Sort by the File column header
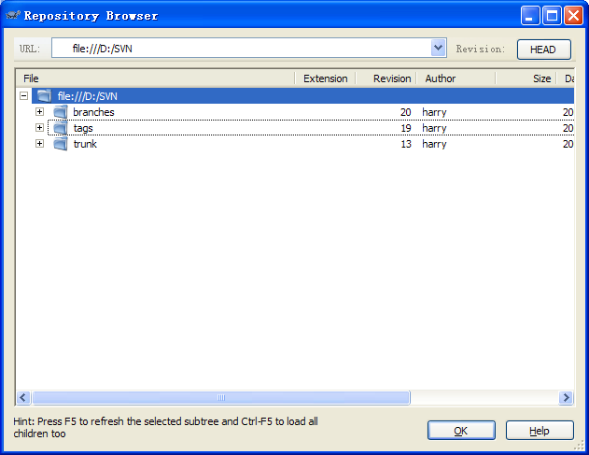The width and height of the screenshot is (589, 455). [154, 78]
